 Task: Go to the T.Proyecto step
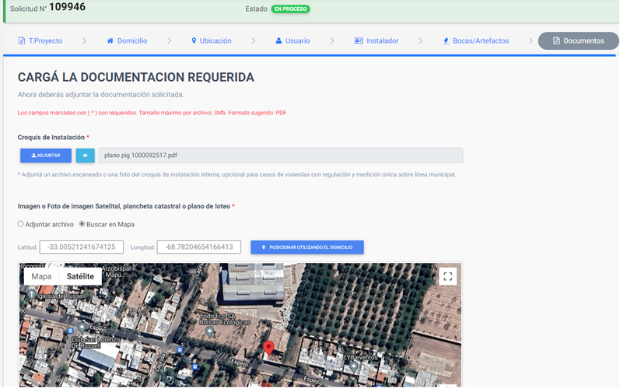click(x=40, y=40)
